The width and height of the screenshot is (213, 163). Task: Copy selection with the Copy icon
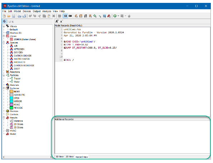pos(44,16)
